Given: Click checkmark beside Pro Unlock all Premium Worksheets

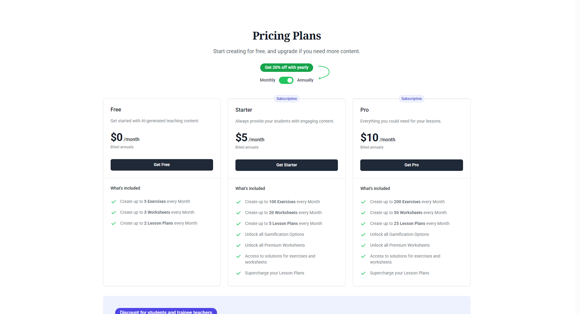Looking at the screenshot, I should pyautogui.click(x=363, y=245).
